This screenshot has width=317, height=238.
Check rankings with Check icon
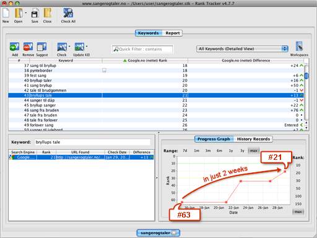tap(62, 47)
